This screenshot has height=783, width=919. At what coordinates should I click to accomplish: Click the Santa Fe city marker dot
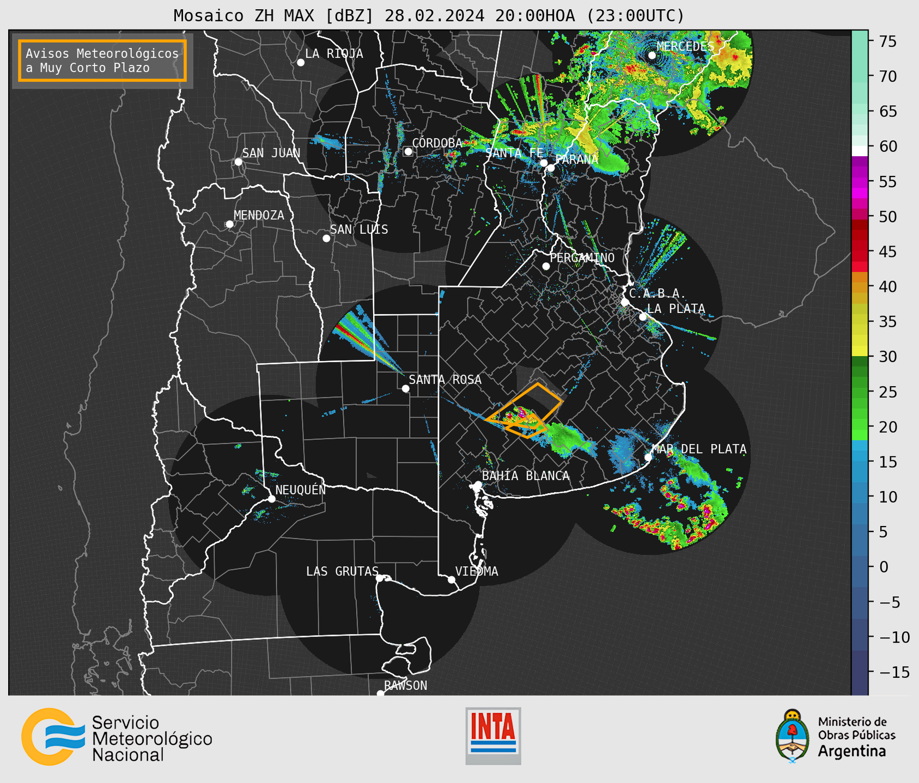tap(544, 163)
